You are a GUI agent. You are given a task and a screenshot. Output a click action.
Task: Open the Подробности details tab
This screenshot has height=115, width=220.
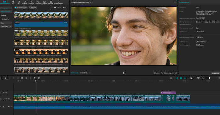[184, 3]
